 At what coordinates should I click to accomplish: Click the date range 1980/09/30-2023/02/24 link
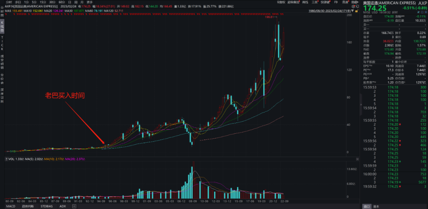(329, 11)
